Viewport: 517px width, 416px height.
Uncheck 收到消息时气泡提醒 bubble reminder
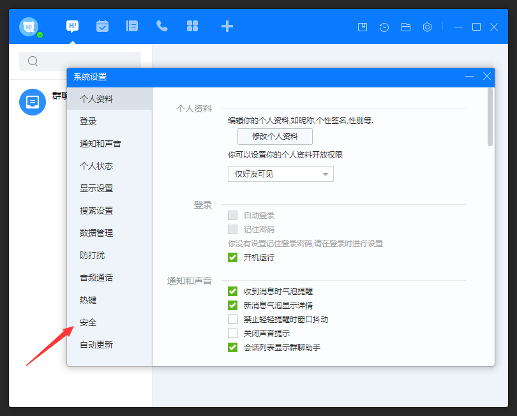point(232,292)
